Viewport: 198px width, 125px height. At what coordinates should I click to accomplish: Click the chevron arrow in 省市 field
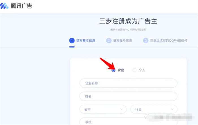pos(122,109)
